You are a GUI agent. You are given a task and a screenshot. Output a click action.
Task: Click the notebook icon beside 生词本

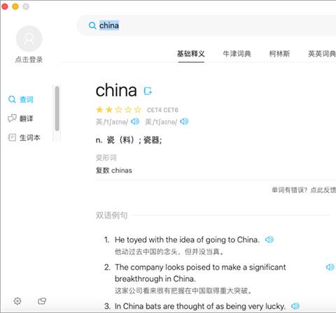tap(12, 138)
